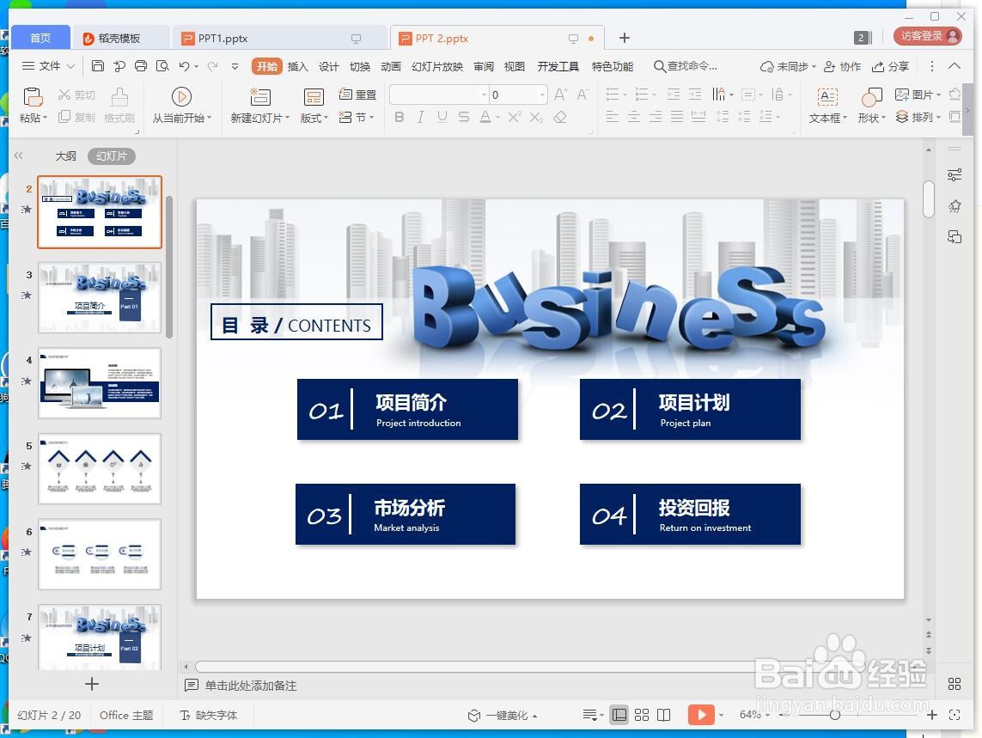
Task: Select the Format Painter brush
Action: 119,106
